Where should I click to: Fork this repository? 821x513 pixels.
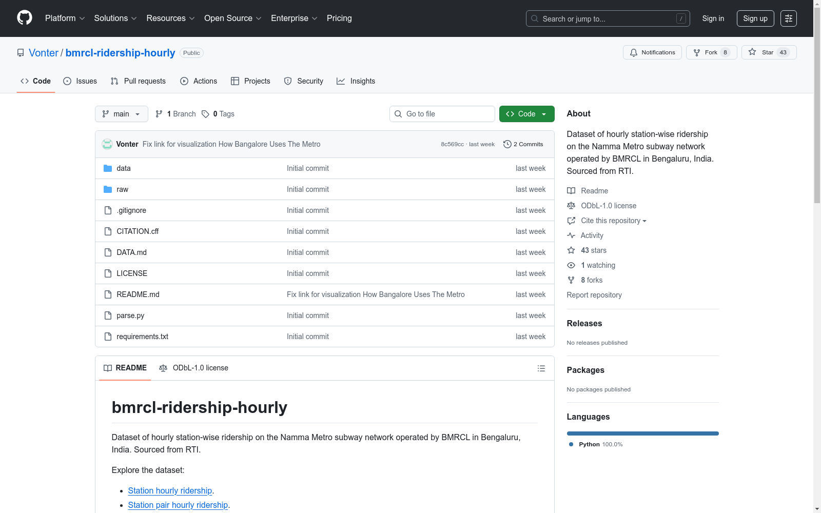(711, 52)
